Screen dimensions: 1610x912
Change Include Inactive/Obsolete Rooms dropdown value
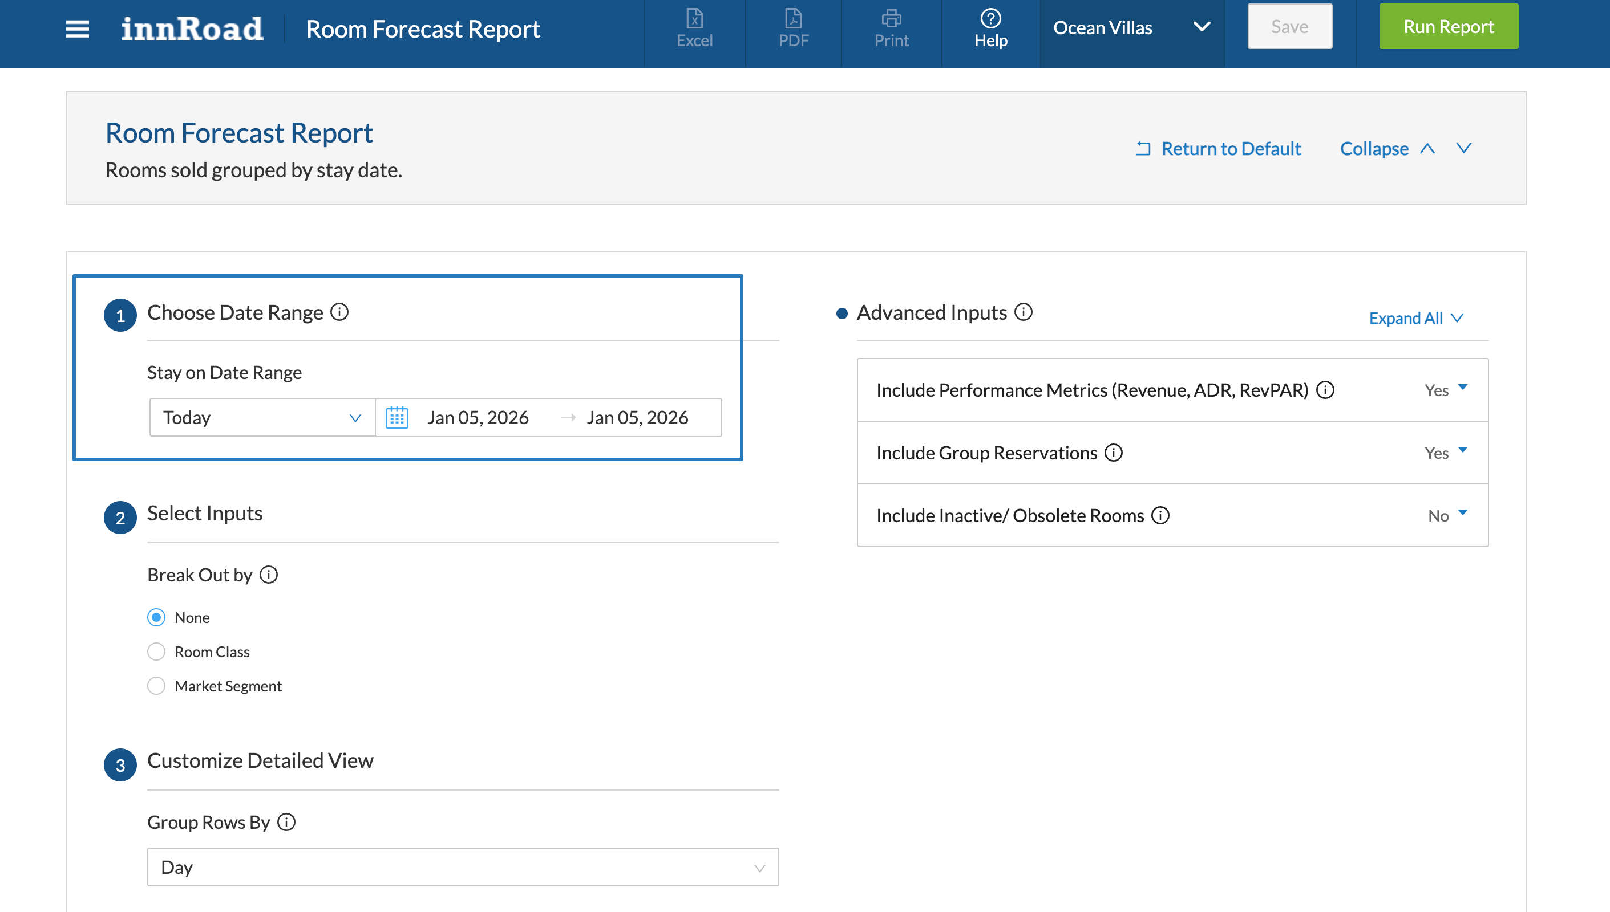point(1447,515)
